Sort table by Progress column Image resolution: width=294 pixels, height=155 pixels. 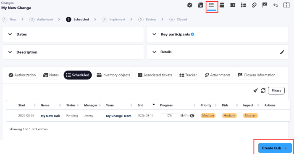tap(194, 105)
